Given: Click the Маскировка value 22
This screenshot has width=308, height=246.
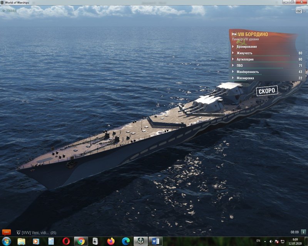Looking at the screenshot, I should point(300,78).
